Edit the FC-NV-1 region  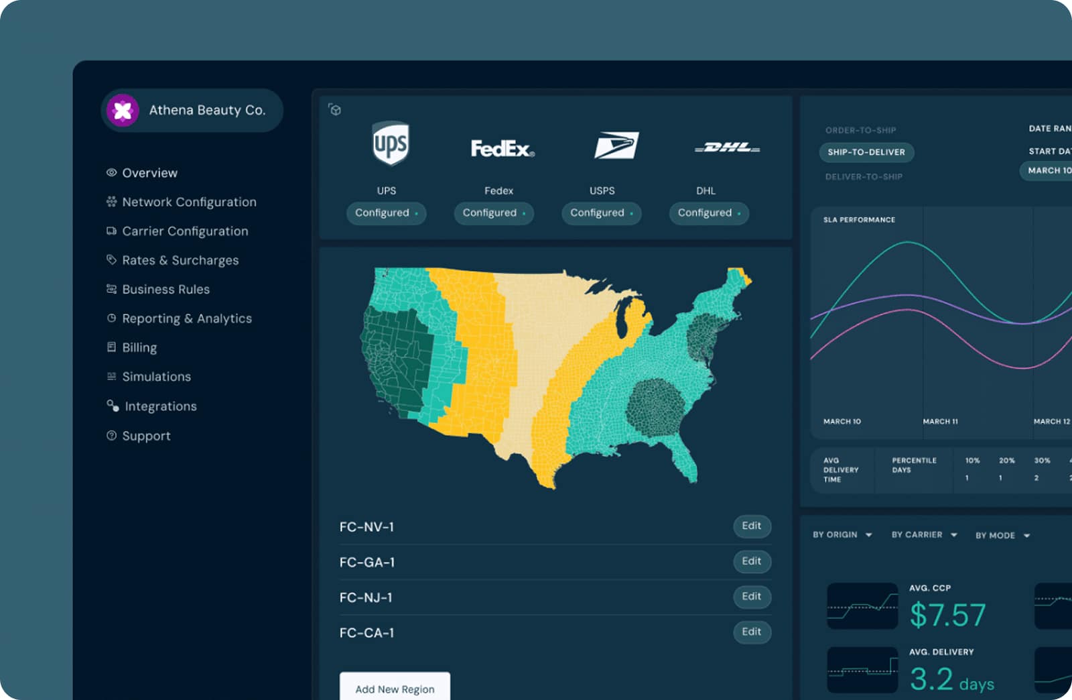tap(752, 526)
